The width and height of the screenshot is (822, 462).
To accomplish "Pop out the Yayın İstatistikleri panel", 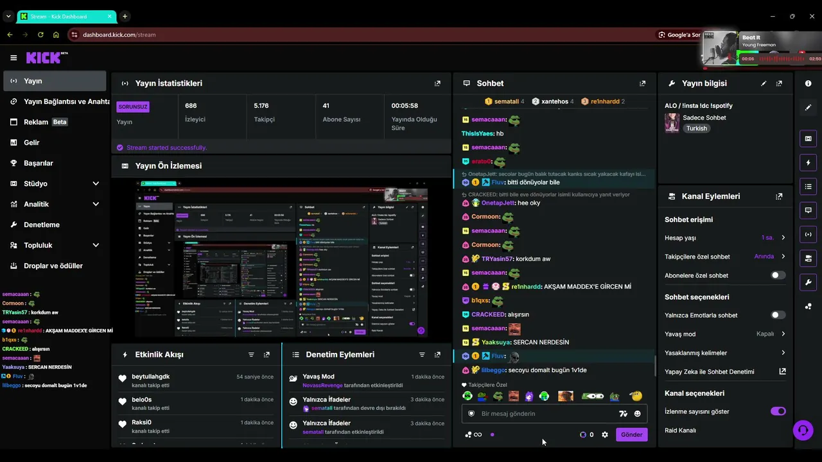I will click(437, 83).
